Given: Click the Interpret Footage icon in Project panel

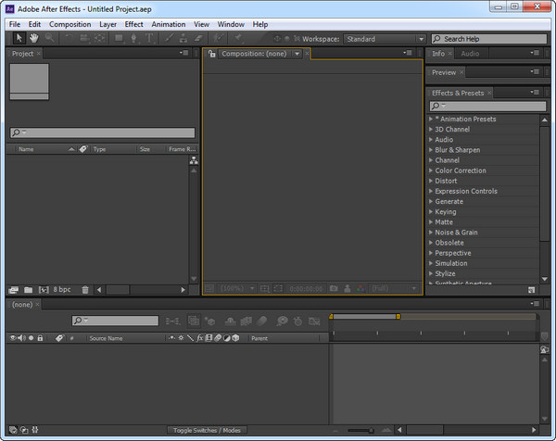Looking at the screenshot, I should click(13, 290).
